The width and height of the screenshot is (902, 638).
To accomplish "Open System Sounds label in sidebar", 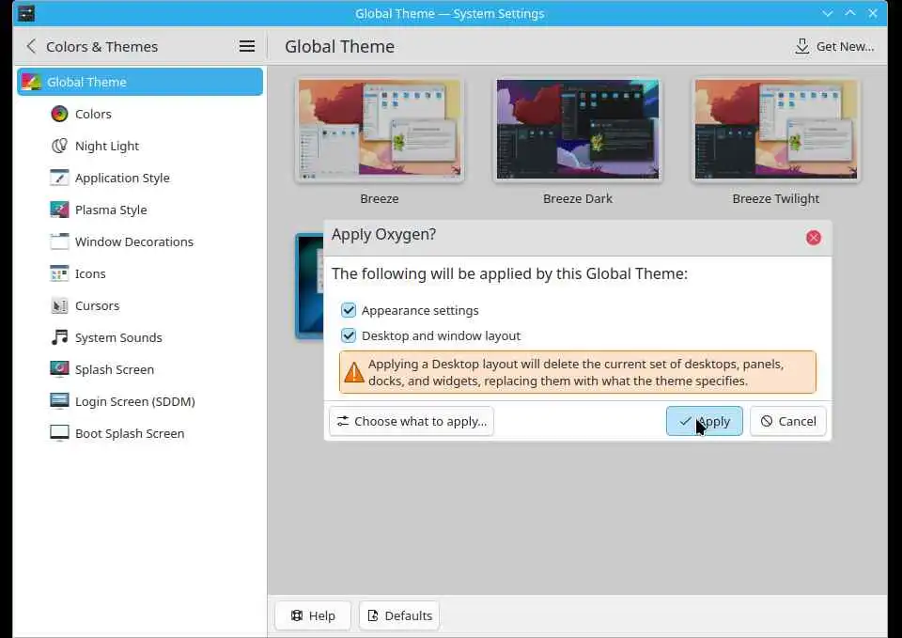I will pyautogui.click(x=118, y=337).
